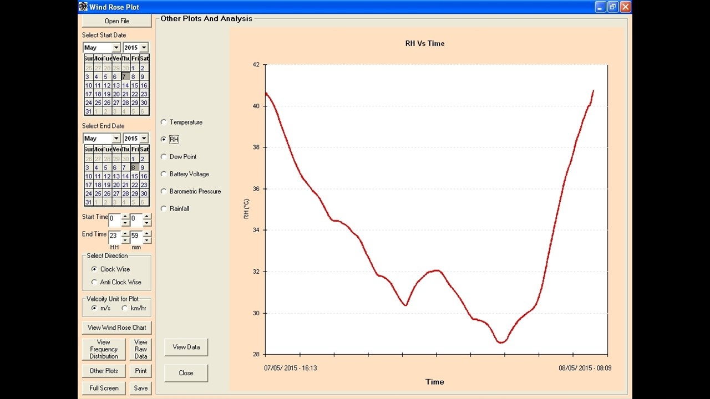Select day 20 in the end date calendar
The width and height of the screenshot is (710, 399).
[x=116, y=185]
